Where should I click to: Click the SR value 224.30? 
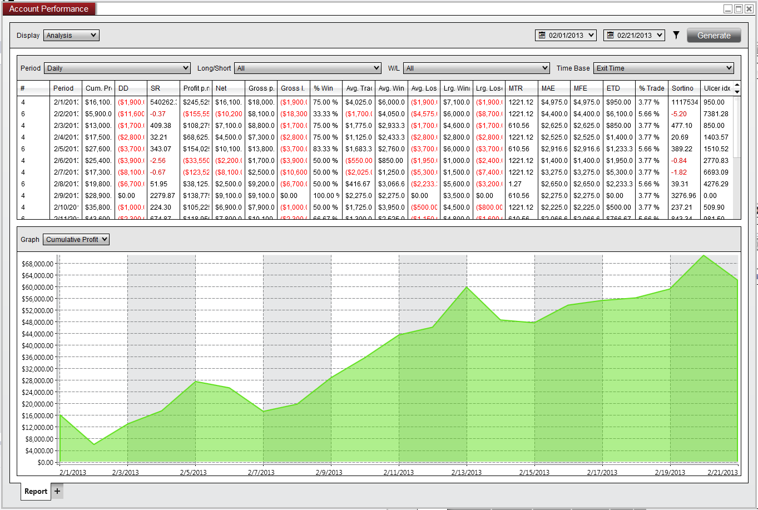(161, 207)
